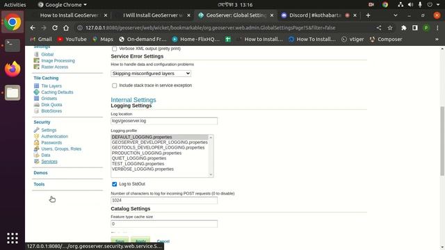Open Chrome extensions puzzle icon
This screenshot has width=445, height=250.
tap(403, 28)
